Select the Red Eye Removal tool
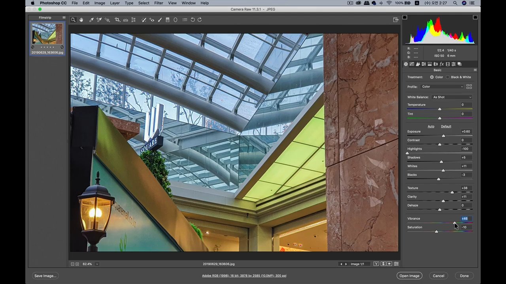This screenshot has height=284, width=506. (151, 20)
